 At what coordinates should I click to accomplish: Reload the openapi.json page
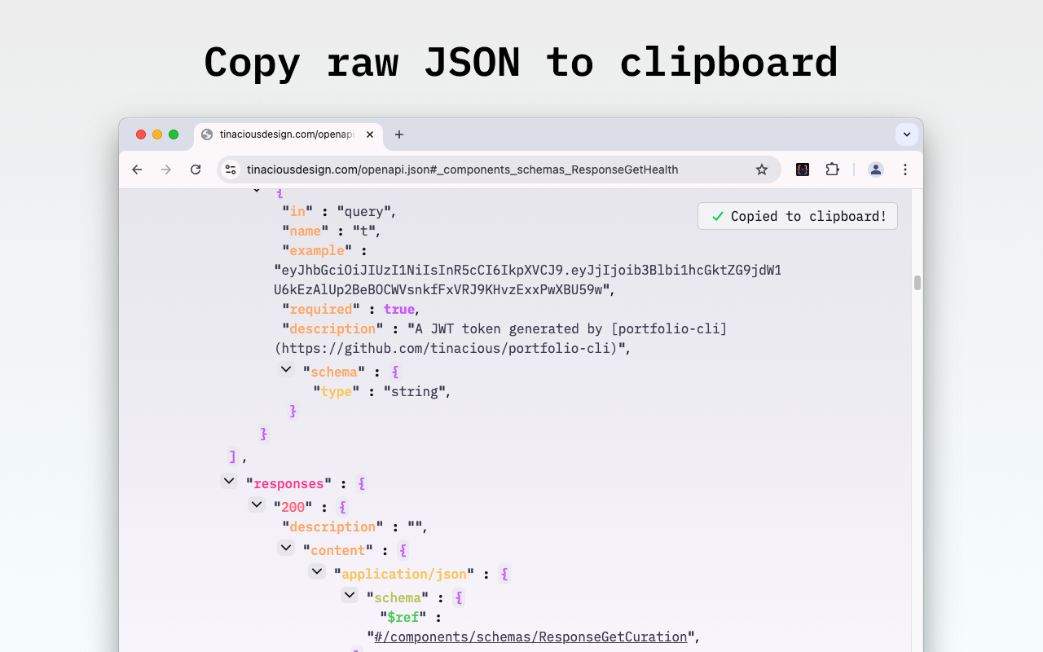196,170
